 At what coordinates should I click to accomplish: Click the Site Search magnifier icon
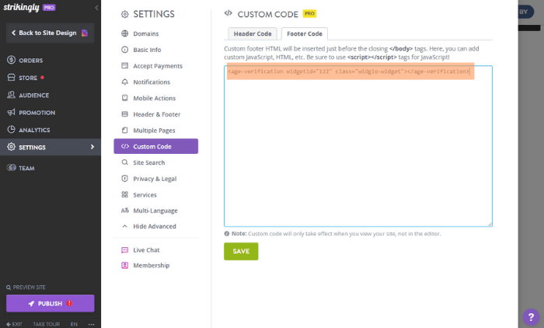point(124,162)
